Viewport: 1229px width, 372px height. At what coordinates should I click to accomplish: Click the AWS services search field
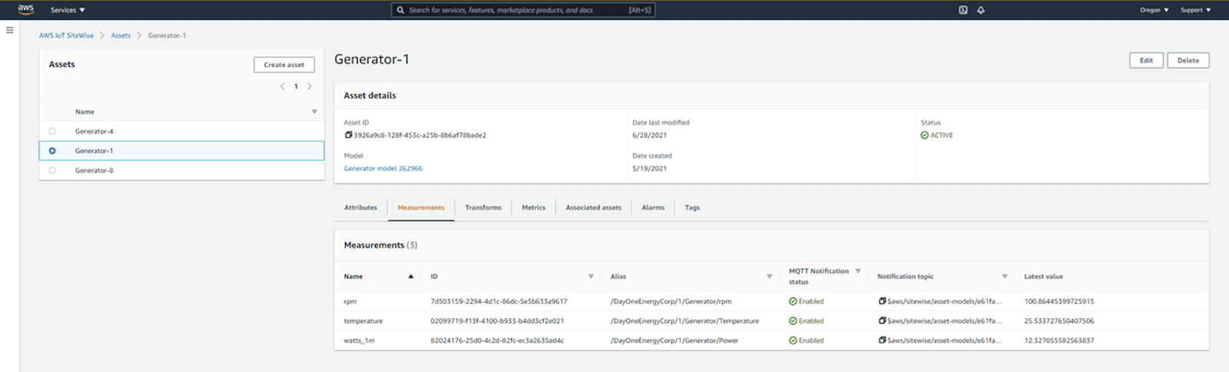(522, 10)
